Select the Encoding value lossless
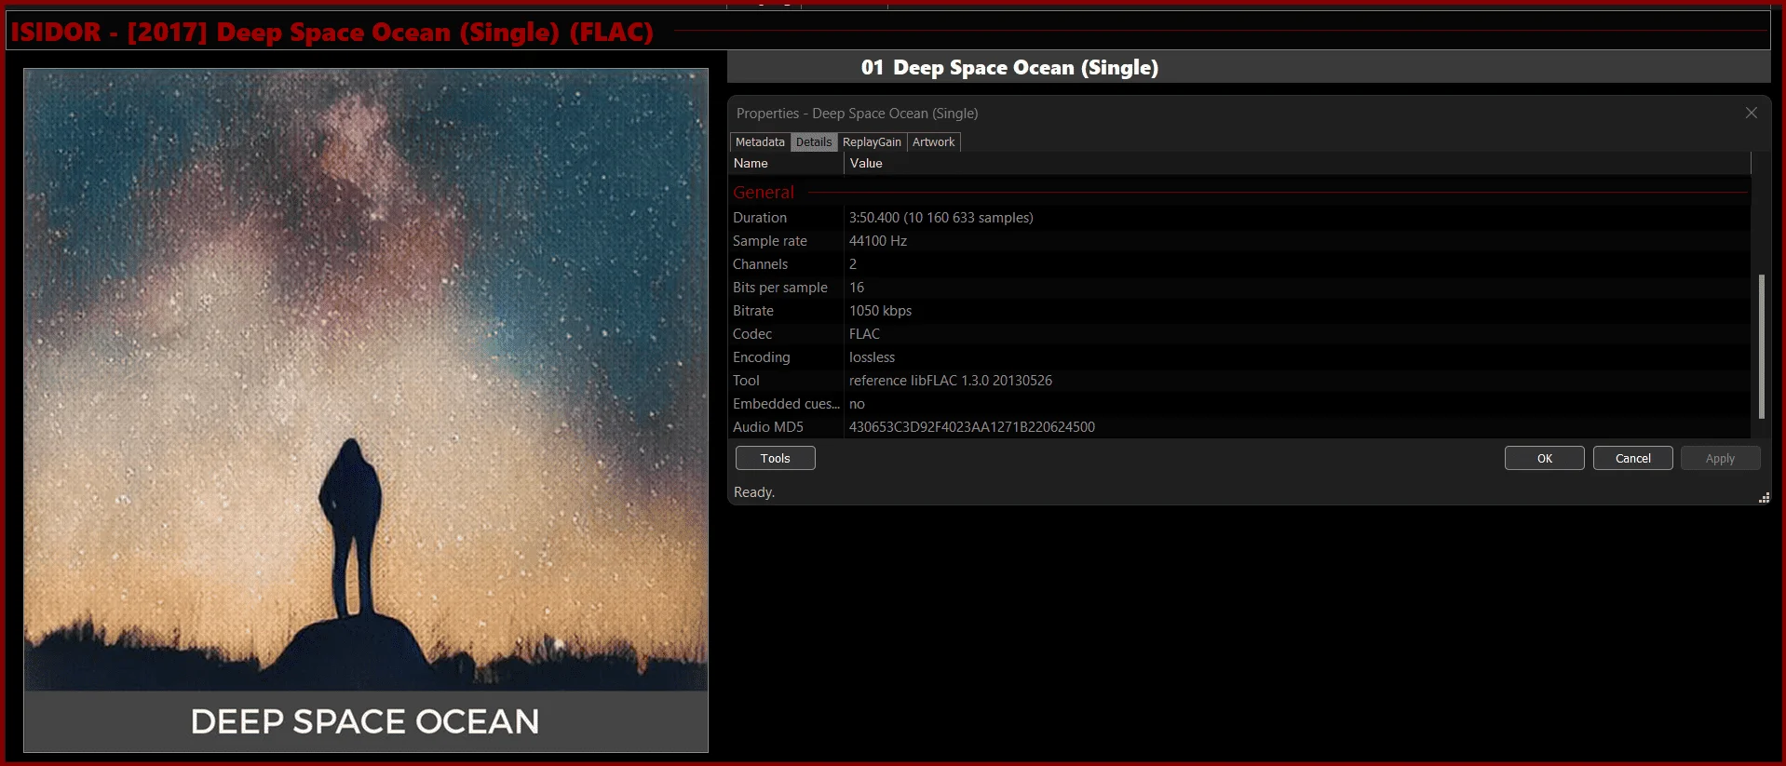This screenshot has width=1786, height=766. [872, 357]
